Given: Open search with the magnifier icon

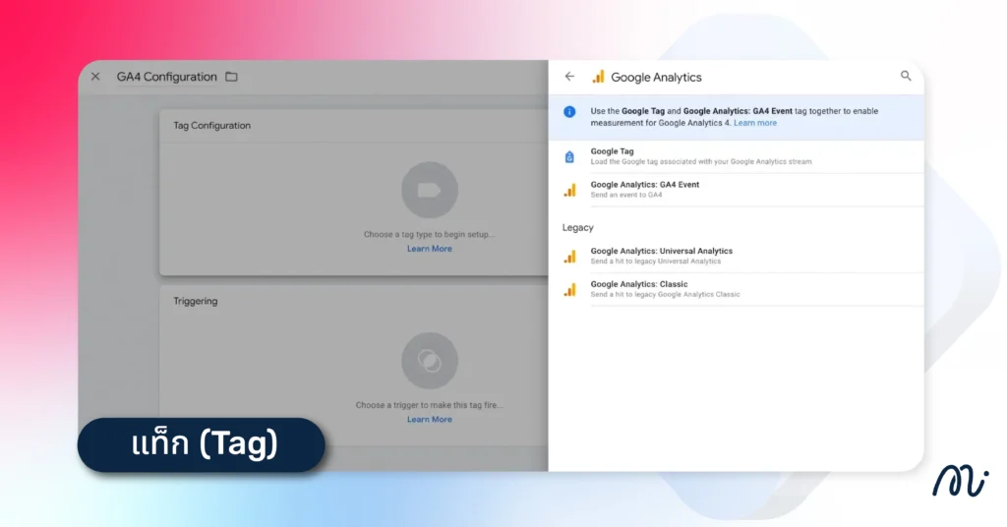Looking at the screenshot, I should click(x=906, y=76).
